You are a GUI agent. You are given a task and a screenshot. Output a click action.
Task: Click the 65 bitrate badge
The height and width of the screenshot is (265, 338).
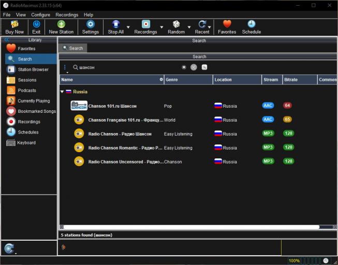point(287,119)
